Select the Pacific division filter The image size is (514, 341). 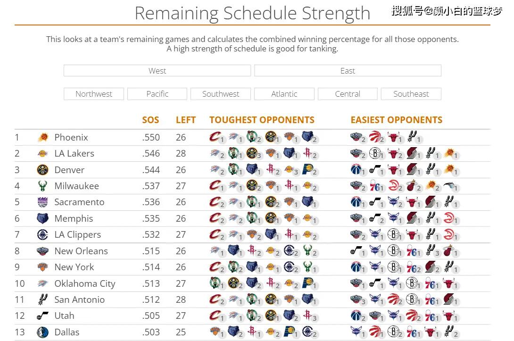(x=158, y=94)
